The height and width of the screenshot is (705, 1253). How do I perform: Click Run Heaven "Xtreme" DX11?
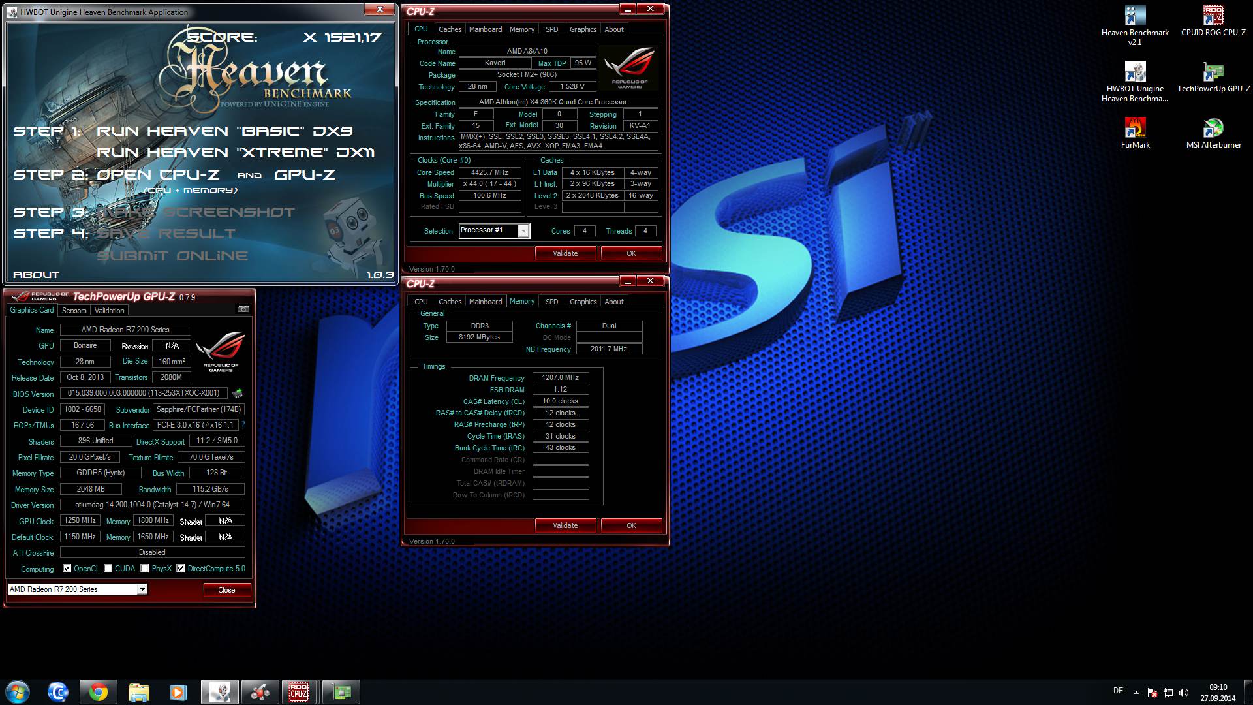pyautogui.click(x=236, y=153)
